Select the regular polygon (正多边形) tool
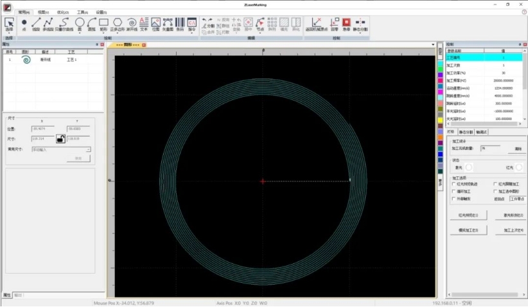This screenshot has height=307, width=528. (117, 24)
